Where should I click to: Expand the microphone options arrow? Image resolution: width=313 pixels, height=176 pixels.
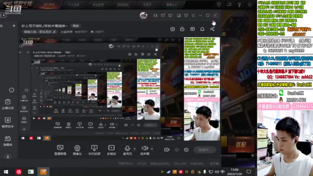135,149
